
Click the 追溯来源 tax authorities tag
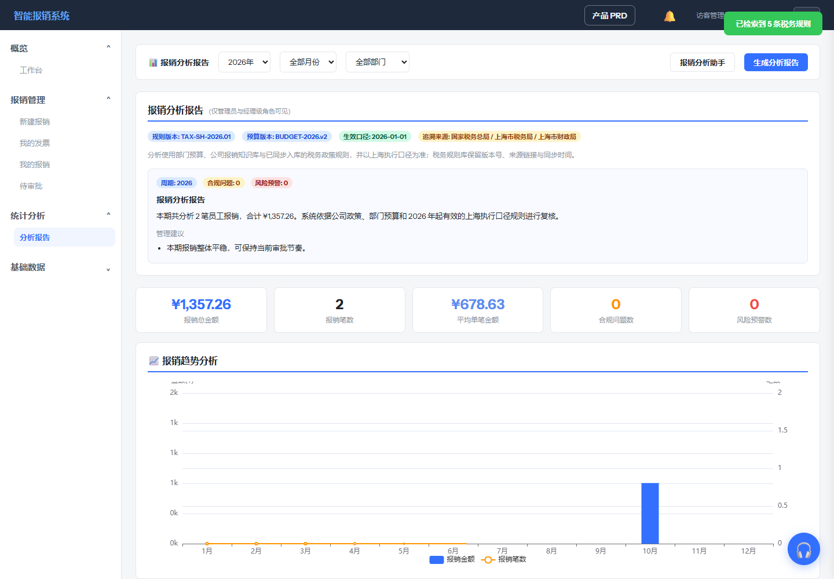tap(499, 137)
